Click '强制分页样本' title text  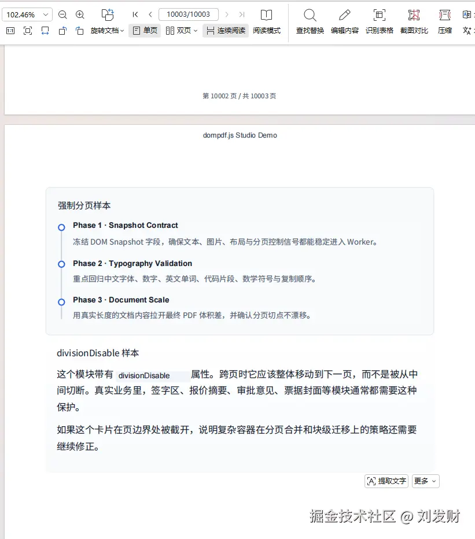coord(84,205)
